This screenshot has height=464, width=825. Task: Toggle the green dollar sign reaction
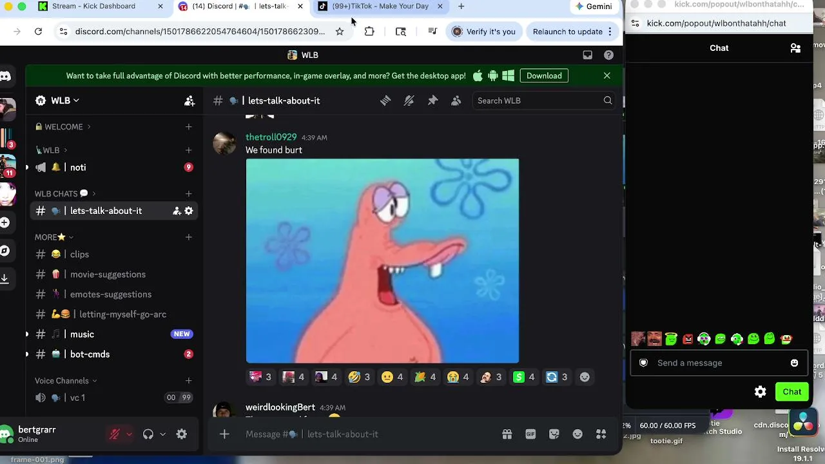523,377
